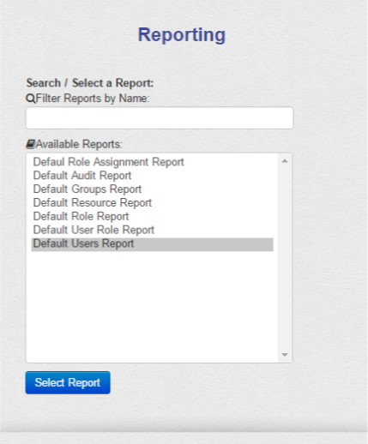The image size is (368, 444).
Task: Select Defaul Role Assignment Report
Action: [x=108, y=162]
